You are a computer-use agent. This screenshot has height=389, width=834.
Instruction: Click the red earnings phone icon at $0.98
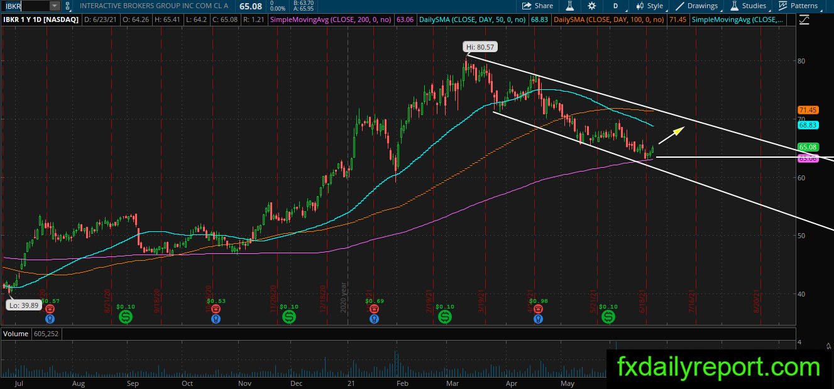pyautogui.click(x=538, y=309)
